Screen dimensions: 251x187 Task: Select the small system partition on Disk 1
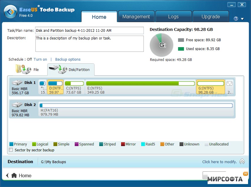[x=43, y=87]
